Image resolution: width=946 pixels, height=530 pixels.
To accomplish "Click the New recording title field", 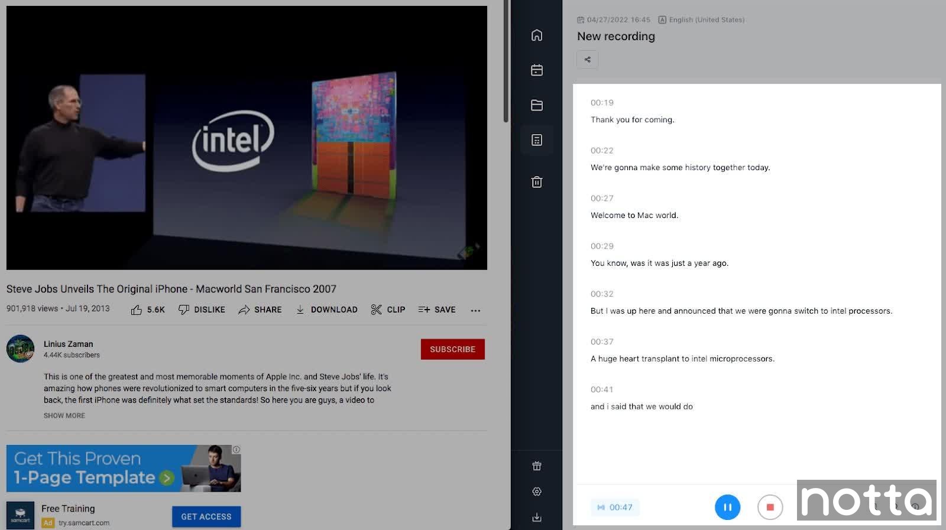I will point(616,36).
